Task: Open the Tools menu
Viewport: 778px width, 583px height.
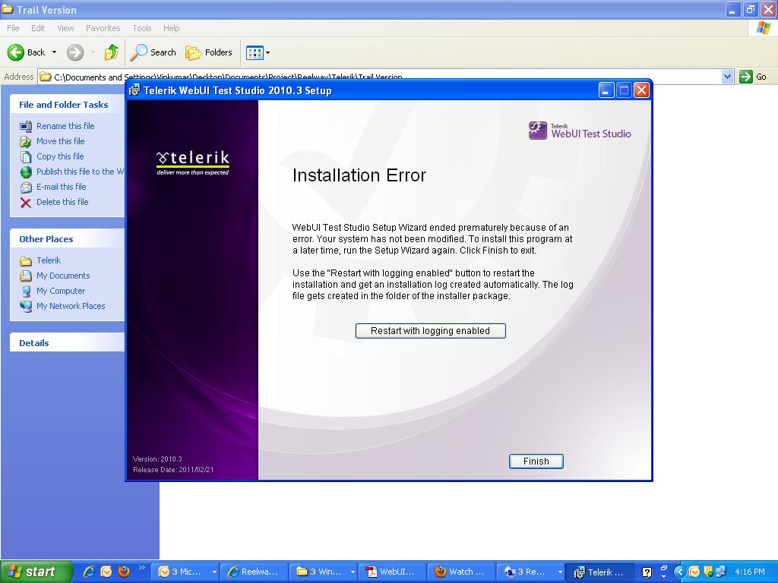Action: (141, 28)
